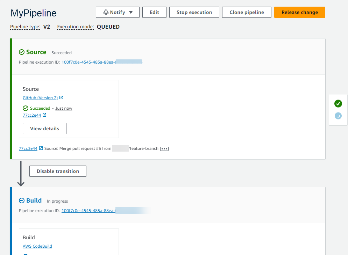Open the Pipeline type info popover
348x255 pixels.
[25, 26]
